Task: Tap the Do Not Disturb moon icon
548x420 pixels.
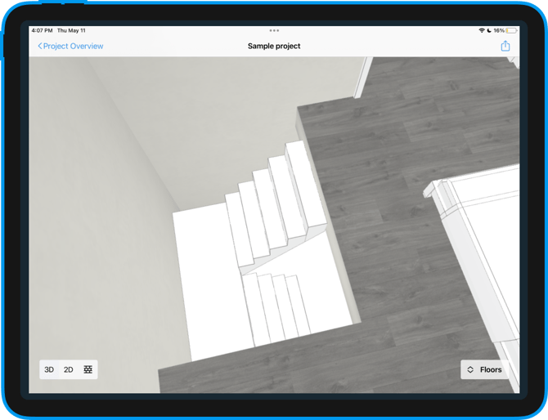Action: pos(490,30)
